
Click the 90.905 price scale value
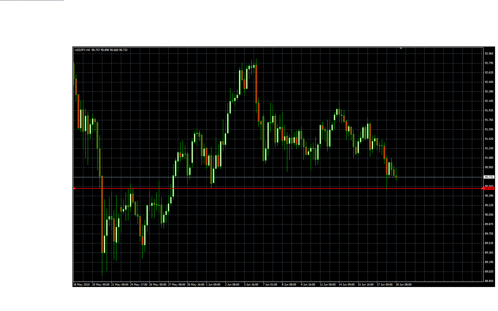489,167
